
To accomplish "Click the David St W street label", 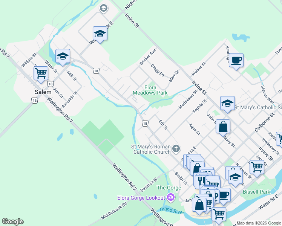I will tap(149, 185).
